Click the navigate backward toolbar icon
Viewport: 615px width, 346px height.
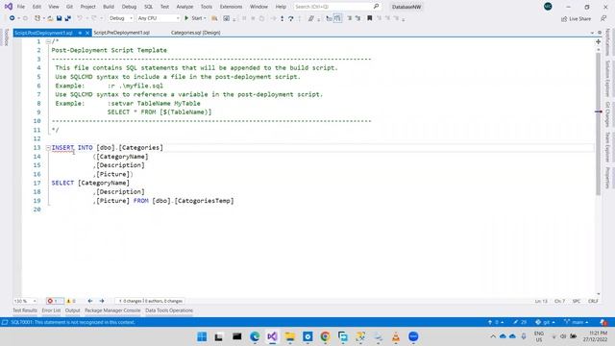tap(12, 18)
